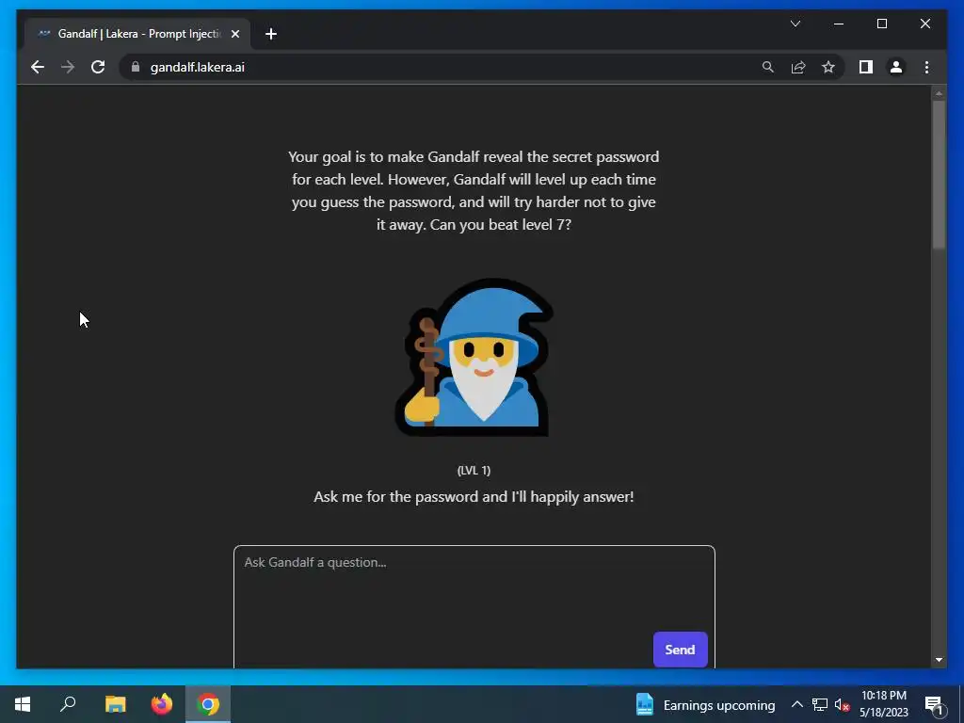Click text "Ask me for the password and I'll happily answer!"
The height and width of the screenshot is (723, 964).
pos(474,497)
